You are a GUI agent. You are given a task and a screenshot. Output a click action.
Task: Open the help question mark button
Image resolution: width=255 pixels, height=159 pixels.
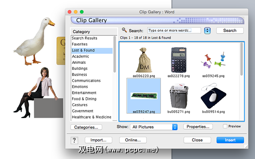point(75,140)
